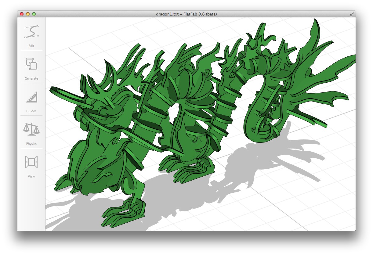Screen dimensions: 373x255
Task: Select the Edit curve tool icon
Action: pos(31,32)
